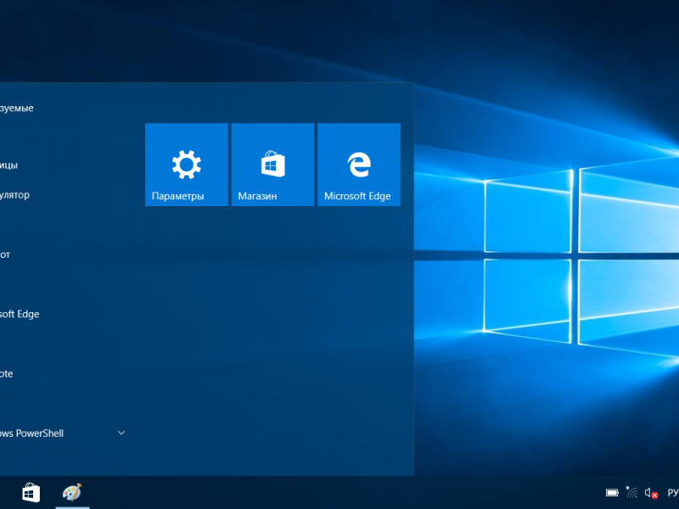The width and height of the screenshot is (679, 509).
Task: Launch the Microsoft Edge tile
Action: (x=359, y=165)
